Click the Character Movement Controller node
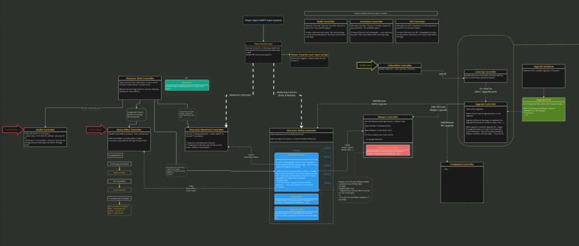Viewport: 579px width, 246px height. [x=206, y=139]
